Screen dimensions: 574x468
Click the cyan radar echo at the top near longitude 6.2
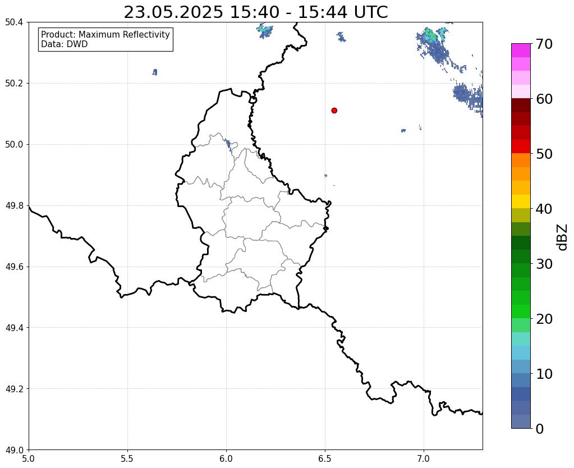pos(264,31)
